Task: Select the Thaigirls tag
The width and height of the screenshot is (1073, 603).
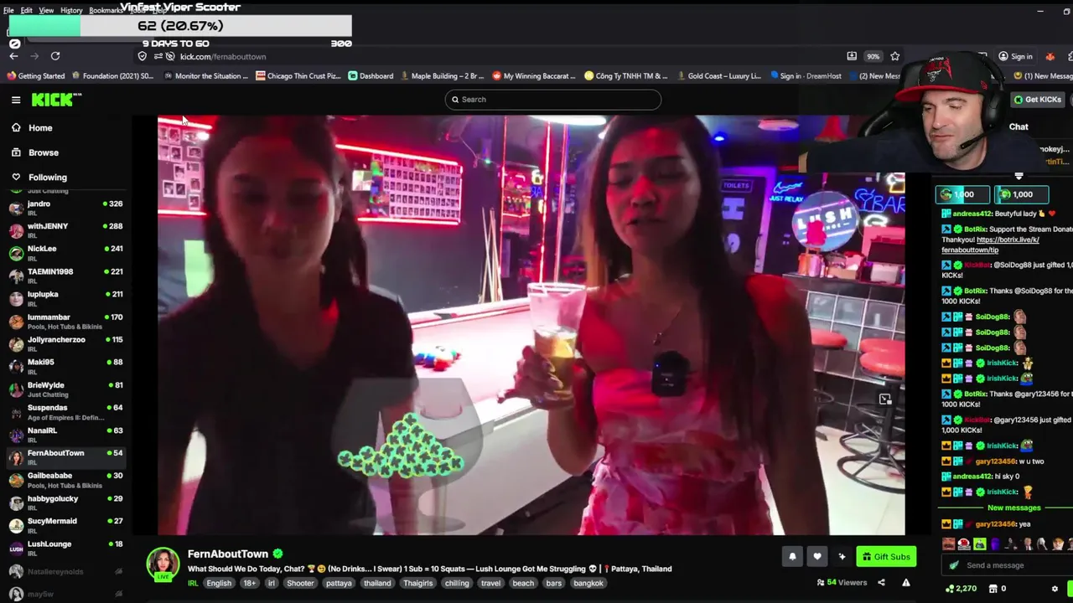Action: [417, 584]
